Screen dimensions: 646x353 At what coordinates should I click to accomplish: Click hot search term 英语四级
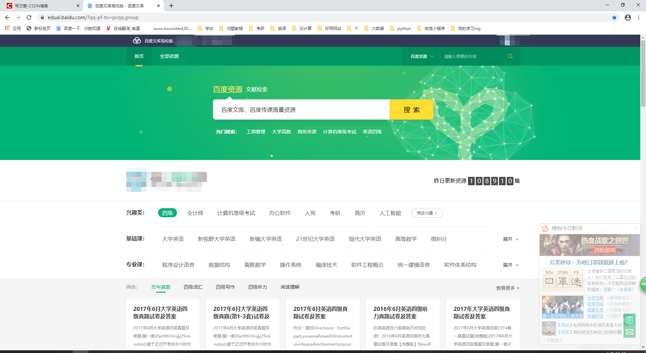pos(372,132)
